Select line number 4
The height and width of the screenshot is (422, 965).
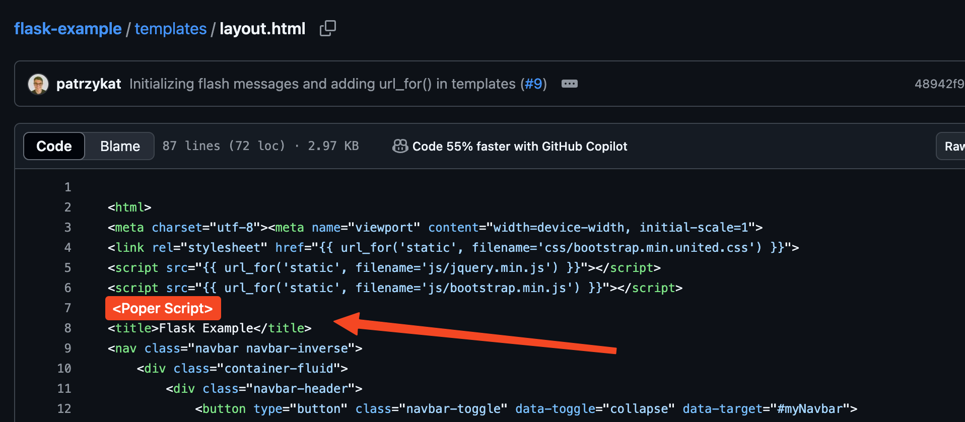pos(67,248)
